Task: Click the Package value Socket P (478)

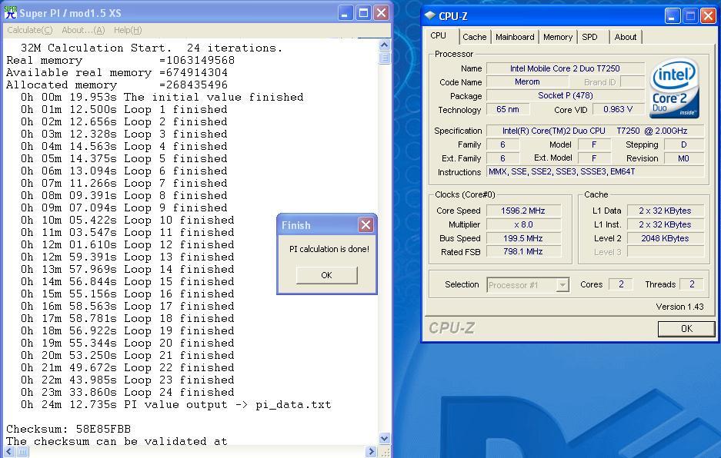Action: tap(565, 95)
